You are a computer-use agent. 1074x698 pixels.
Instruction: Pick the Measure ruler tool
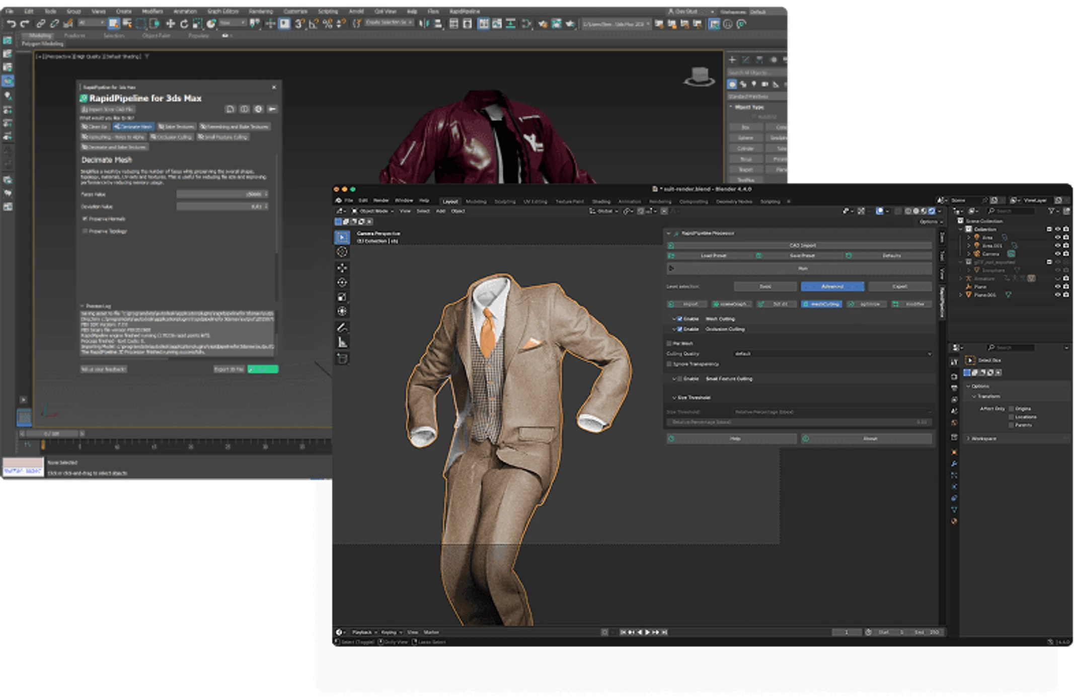342,343
